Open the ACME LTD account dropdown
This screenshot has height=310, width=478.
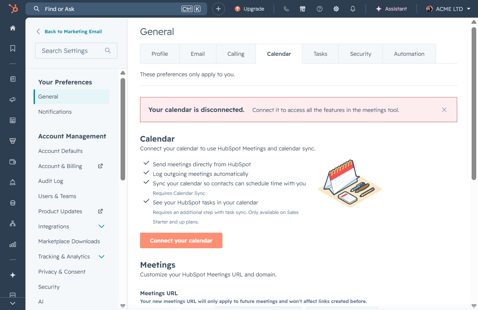pos(449,9)
